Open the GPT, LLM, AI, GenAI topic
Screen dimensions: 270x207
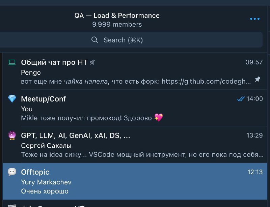click(x=135, y=145)
